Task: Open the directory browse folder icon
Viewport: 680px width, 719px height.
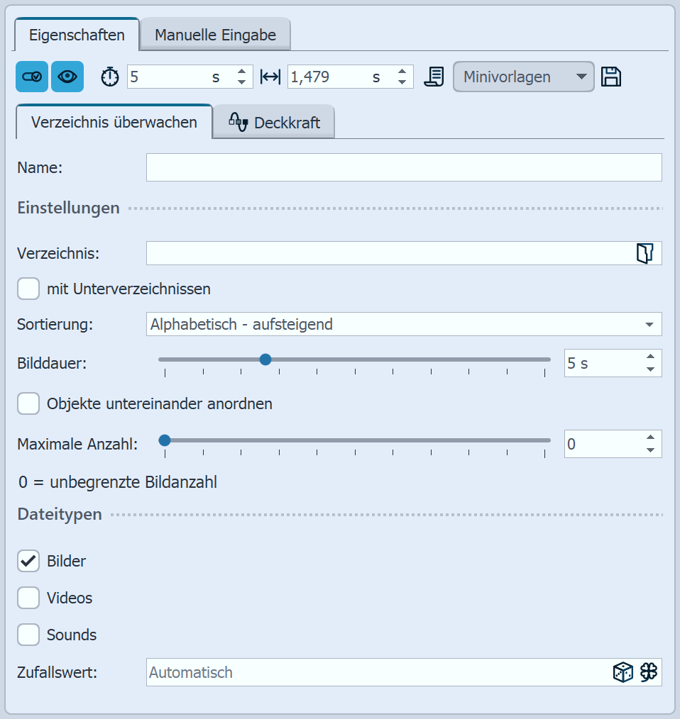Action: 644,253
